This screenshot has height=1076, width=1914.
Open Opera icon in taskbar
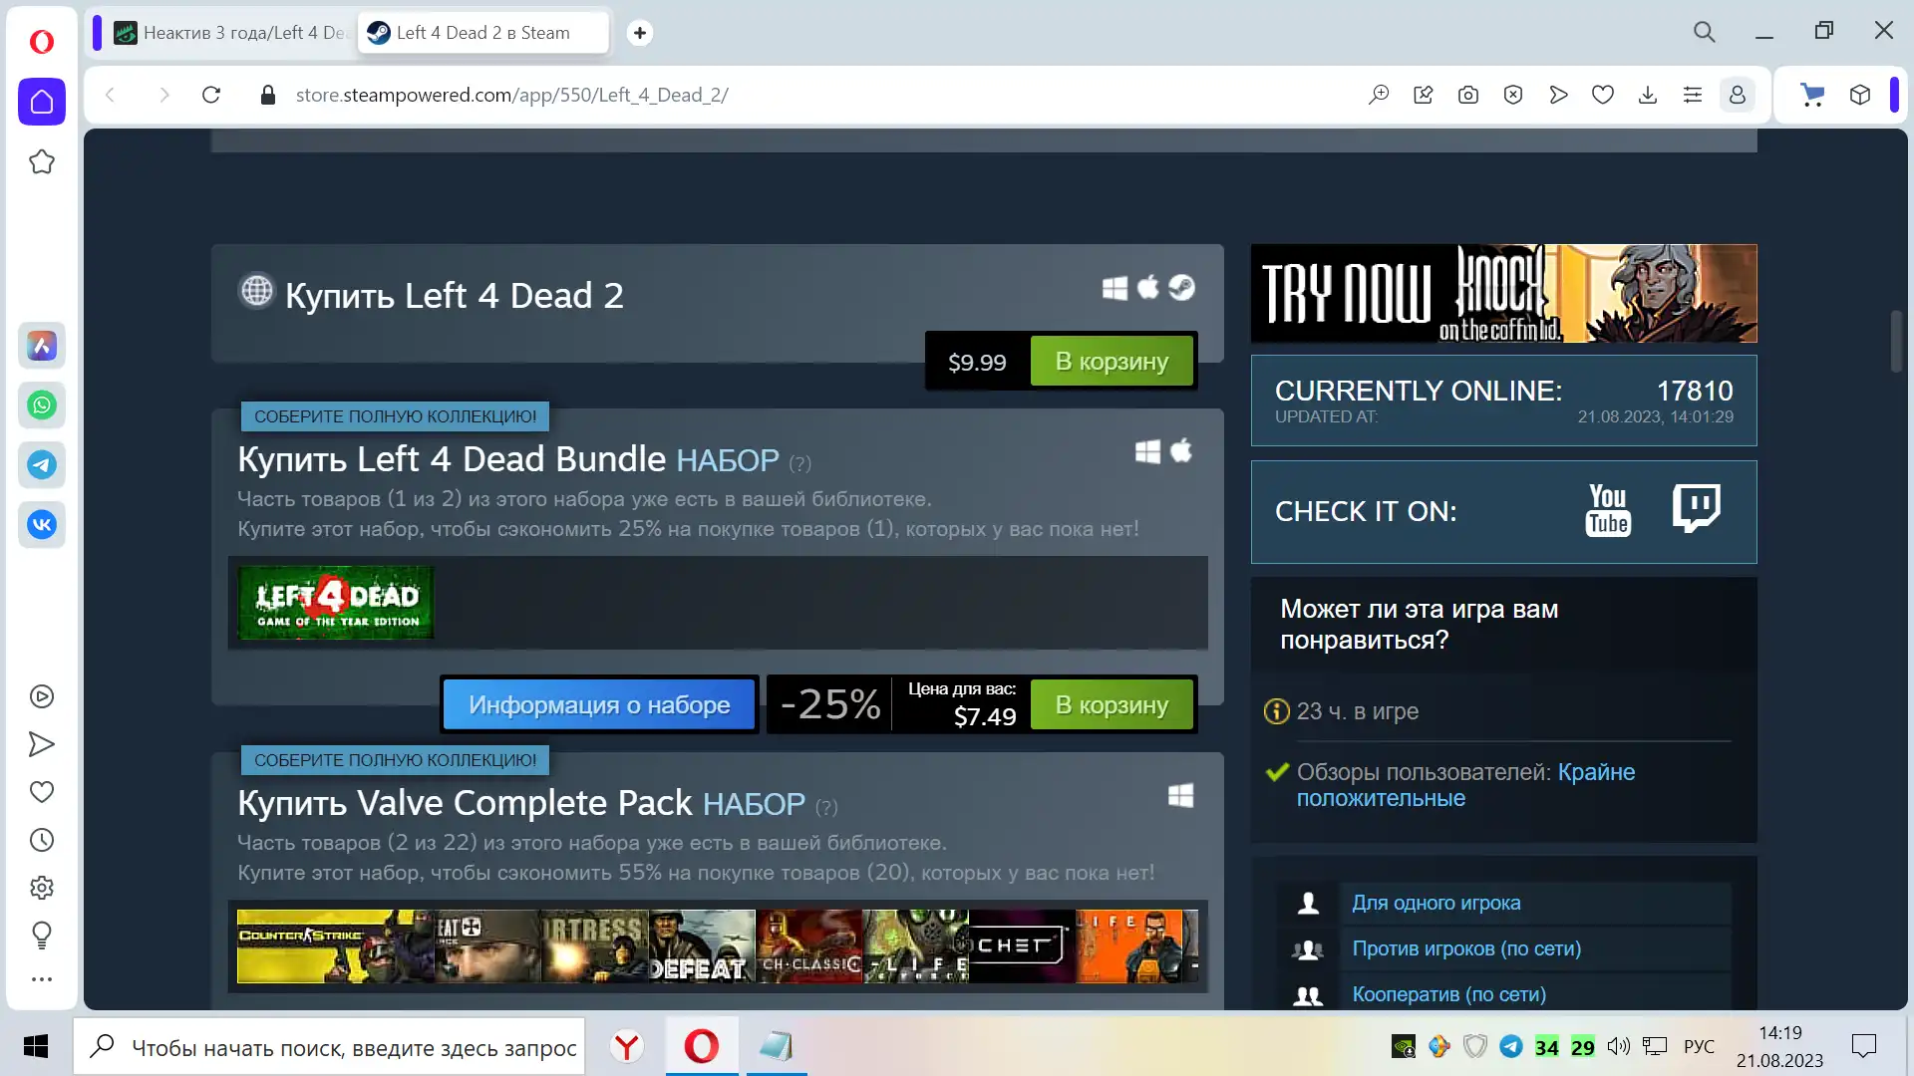point(702,1046)
